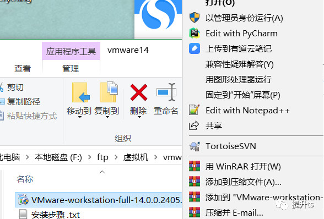Click 虚拟机 in address breadcrumb
This screenshot has width=324, height=219.
click(x=136, y=157)
